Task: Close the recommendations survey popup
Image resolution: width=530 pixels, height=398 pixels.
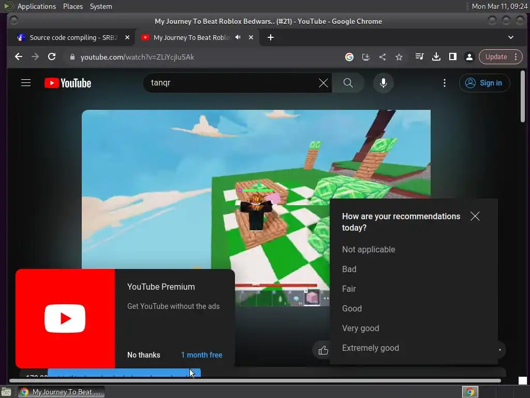Action: tap(475, 216)
